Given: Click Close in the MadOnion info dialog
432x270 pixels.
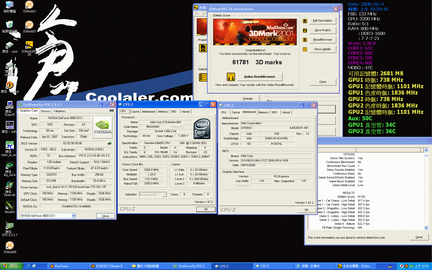Looking at the screenshot, I should tap(419, 237).
